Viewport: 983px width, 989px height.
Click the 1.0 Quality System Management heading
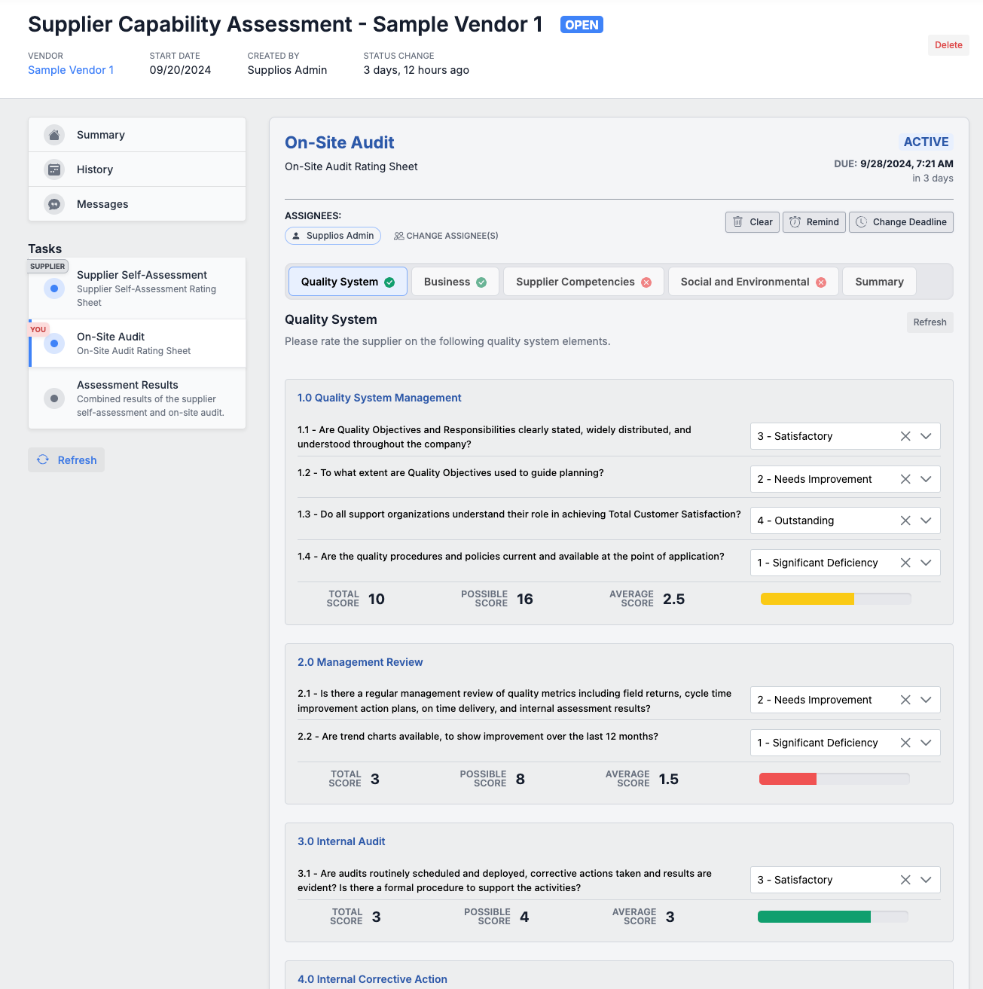click(380, 398)
